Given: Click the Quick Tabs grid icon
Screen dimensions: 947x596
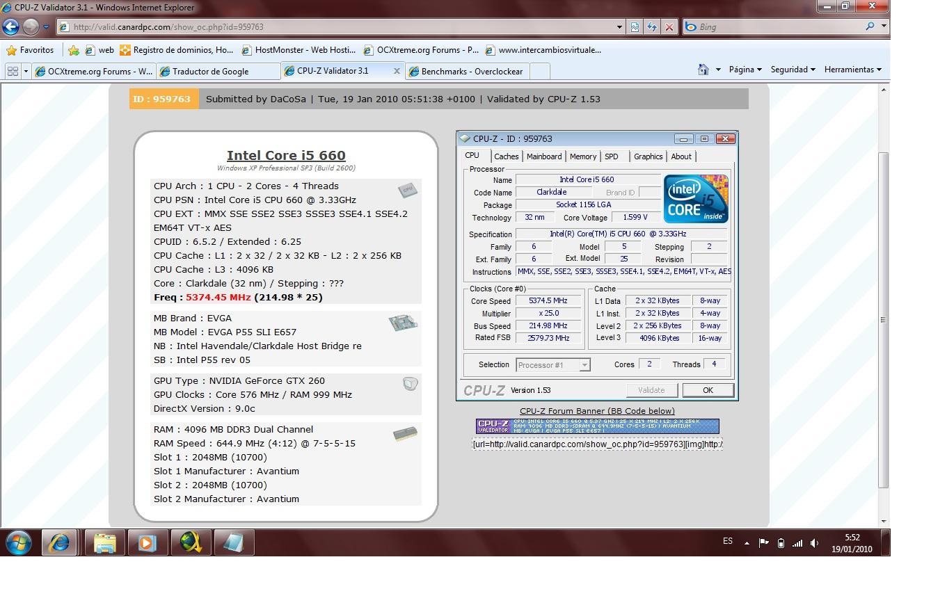Looking at the screenshot, I should [13, 71].
